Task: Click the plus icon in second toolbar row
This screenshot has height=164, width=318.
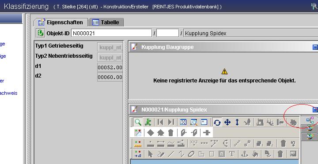Action: (x=207, y=133)
